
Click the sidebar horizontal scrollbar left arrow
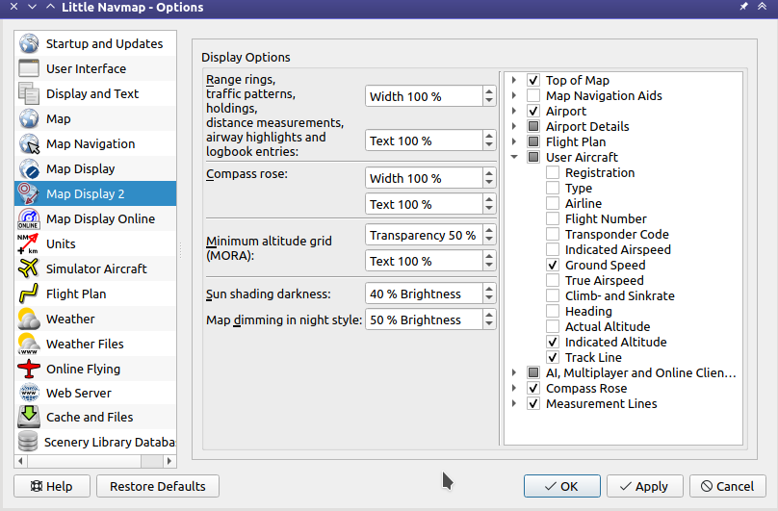coord(21,461)
